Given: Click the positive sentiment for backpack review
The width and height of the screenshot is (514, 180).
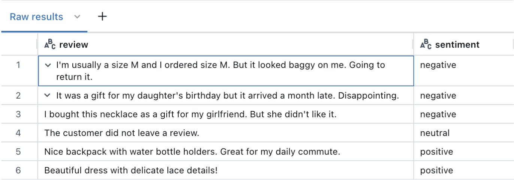Looking at the screenshot, I should click(x=436, y=152).
